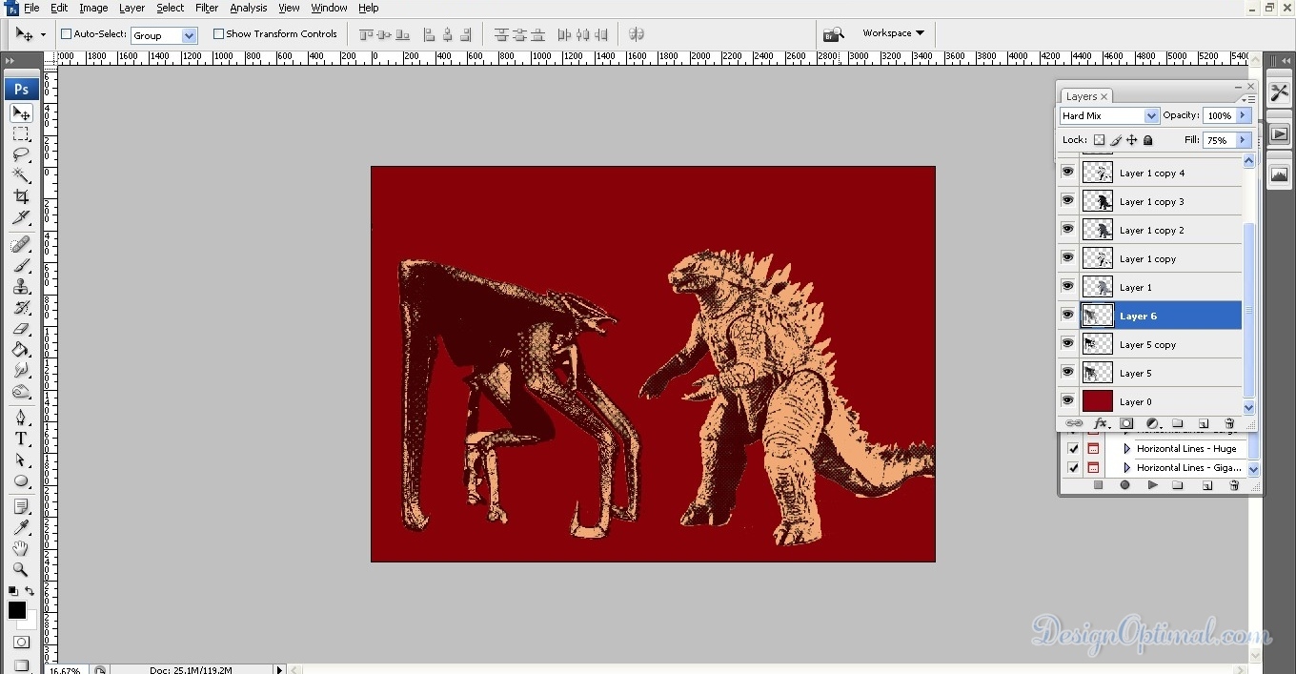Link layers in the Layers panel
Viewport: 1296px width, 674px height.
point(1074,423)
